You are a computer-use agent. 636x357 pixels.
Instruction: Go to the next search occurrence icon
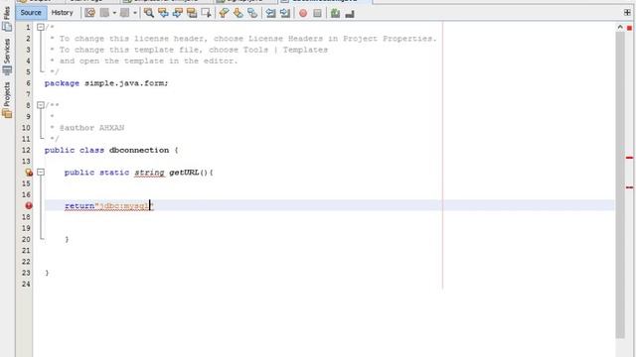(177, 13)
